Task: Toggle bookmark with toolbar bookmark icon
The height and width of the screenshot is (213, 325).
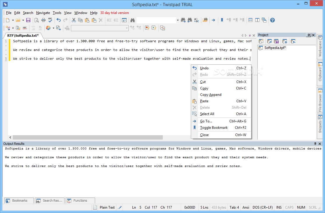Action: (222, 20)
